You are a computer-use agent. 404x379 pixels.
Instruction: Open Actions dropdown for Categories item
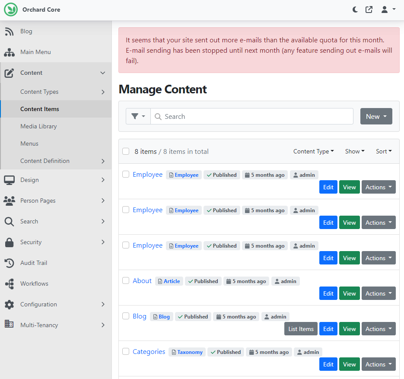pyautogui.click(x=379, y=364)
